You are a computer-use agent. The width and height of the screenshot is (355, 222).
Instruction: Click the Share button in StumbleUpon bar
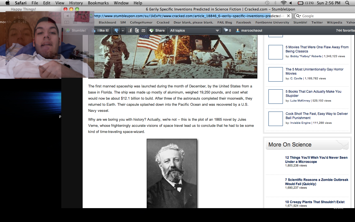click(157, 31)
